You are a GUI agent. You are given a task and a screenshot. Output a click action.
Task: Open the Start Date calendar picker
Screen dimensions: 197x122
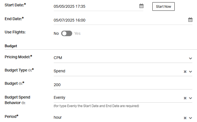(x=141, y=6)
